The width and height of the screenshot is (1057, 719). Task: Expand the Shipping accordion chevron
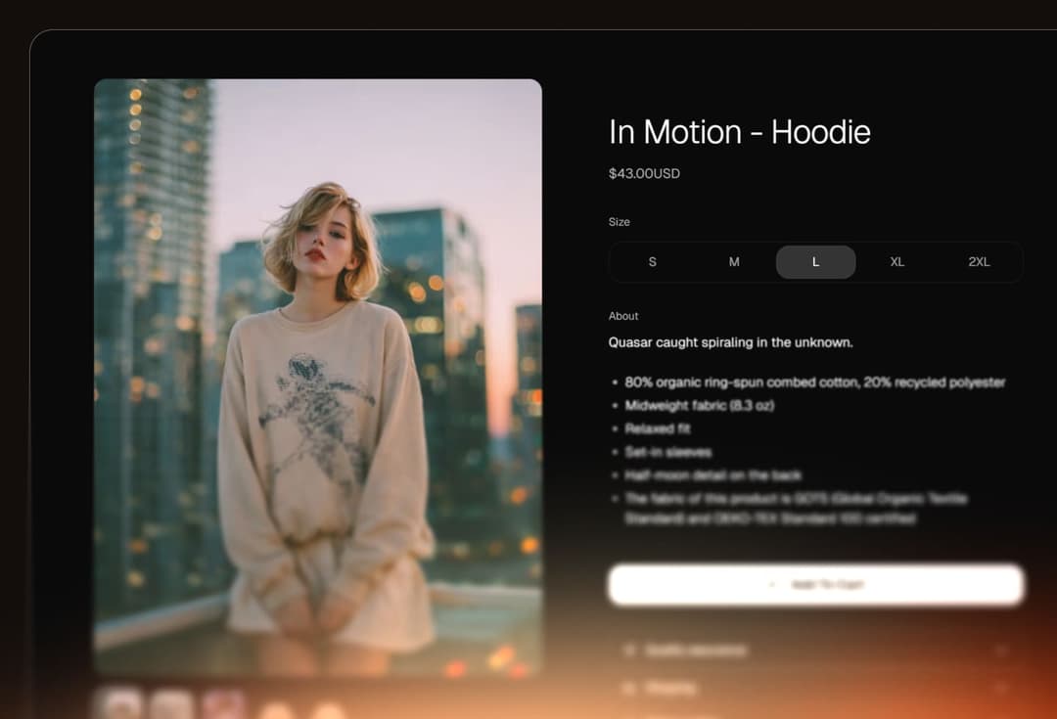coord(1002,688)
